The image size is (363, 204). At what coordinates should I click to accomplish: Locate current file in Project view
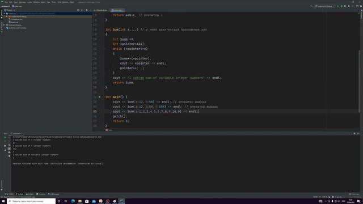(x=78, y=10)
